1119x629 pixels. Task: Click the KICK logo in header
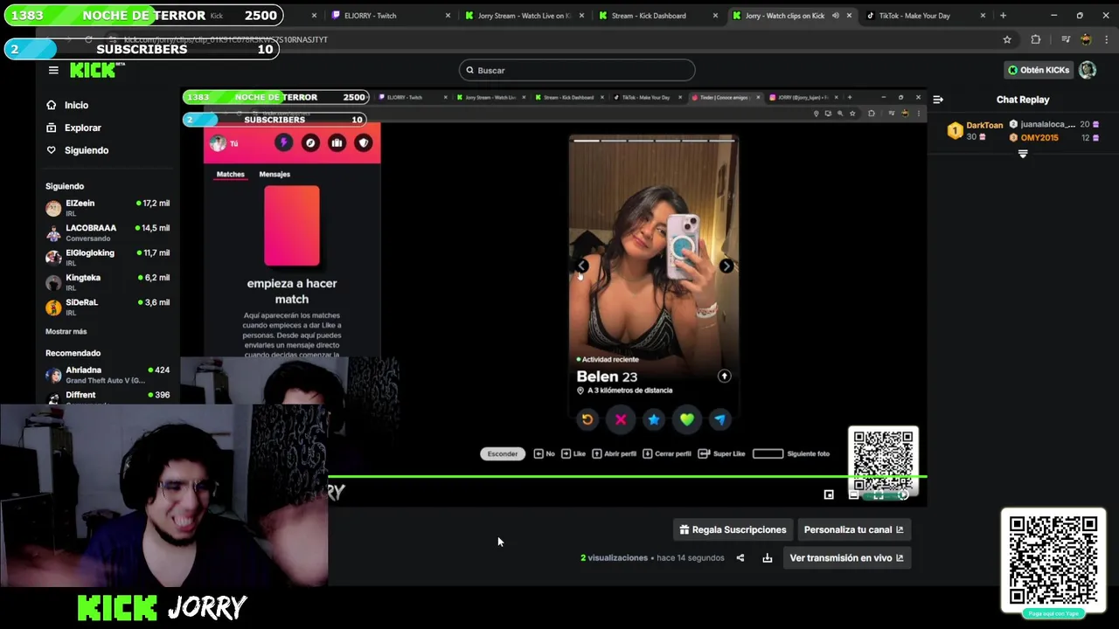(93, 70)
